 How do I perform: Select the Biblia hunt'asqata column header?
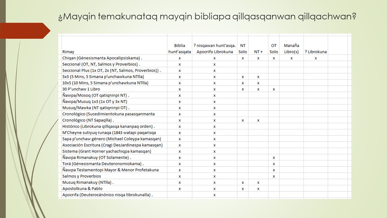(180, 48)
